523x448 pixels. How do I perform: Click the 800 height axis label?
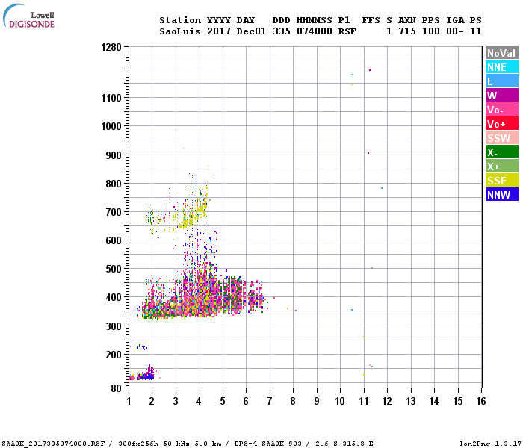114,184
